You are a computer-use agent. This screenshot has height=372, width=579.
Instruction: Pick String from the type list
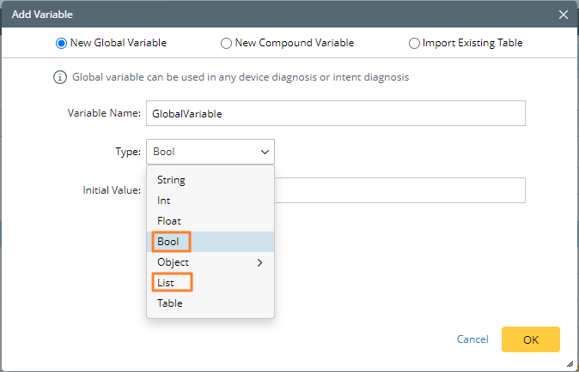point(171,180)
